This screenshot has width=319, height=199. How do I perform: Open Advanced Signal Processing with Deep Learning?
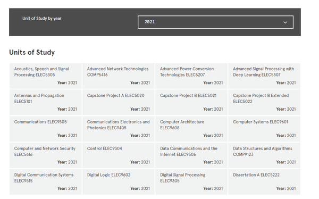pyautogui.click(x=264, y=76)
